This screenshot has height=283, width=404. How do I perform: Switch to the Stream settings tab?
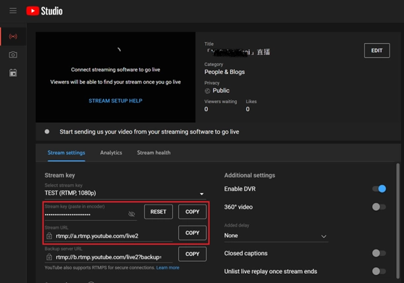click(x=66, y=153)
